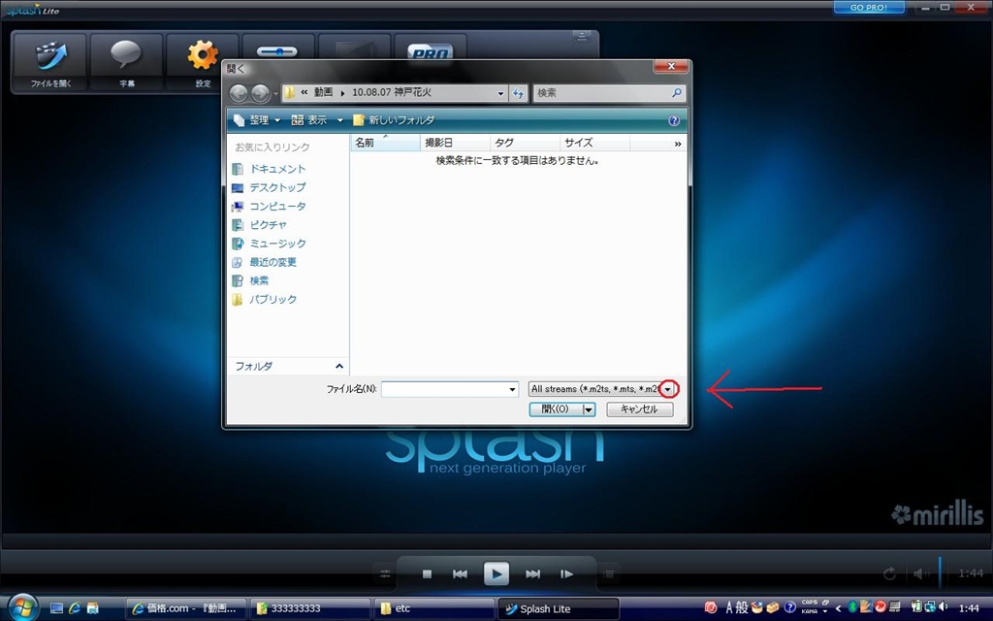Close the 開く dialog with red X
The height and width of the screenshot is (621, 993).
coord(671,67)
